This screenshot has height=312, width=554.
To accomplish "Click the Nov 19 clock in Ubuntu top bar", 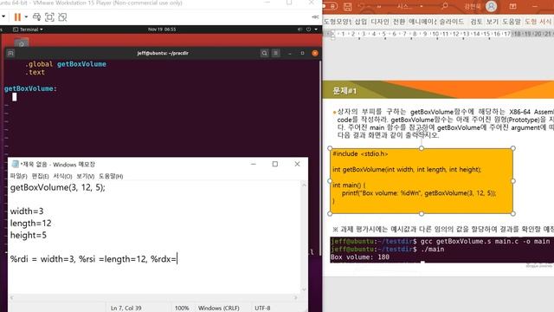I will coord(162,29).
